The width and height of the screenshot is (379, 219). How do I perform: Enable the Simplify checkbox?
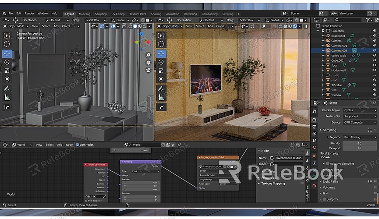(x=324, y=199)
